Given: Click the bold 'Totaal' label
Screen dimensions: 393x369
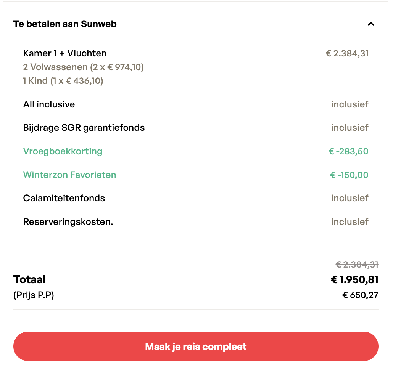Looking at the screenshot, I should [29, 280].
